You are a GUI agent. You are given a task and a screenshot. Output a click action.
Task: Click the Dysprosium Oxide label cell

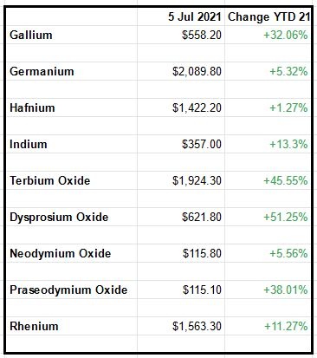click(72, 217)
